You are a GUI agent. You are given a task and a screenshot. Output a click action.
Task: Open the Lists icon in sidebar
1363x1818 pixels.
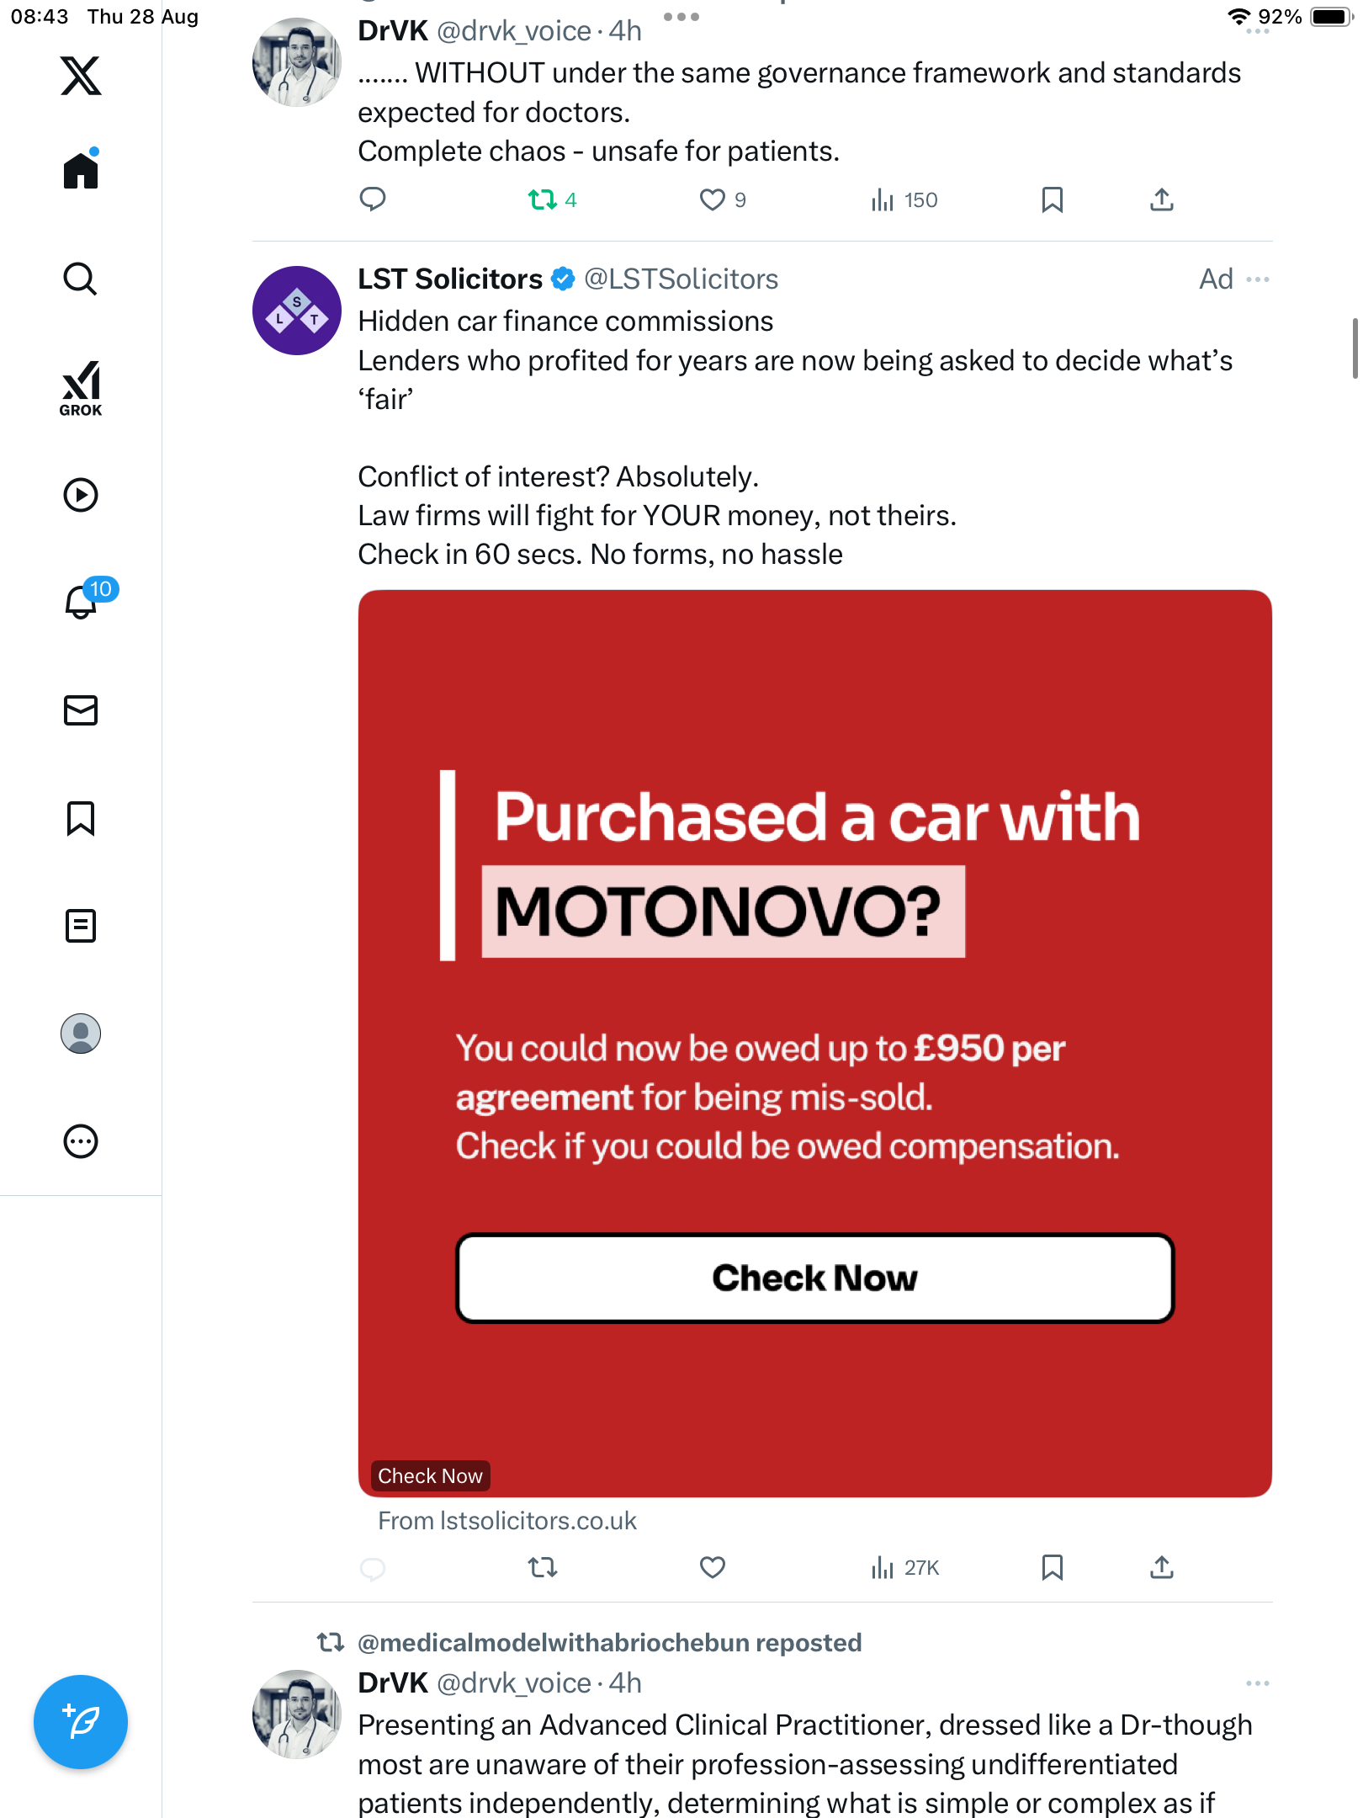[81, 926]
